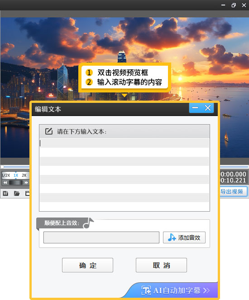
Task: Minimize the 编辑文本 dialog
Action: 195,108
